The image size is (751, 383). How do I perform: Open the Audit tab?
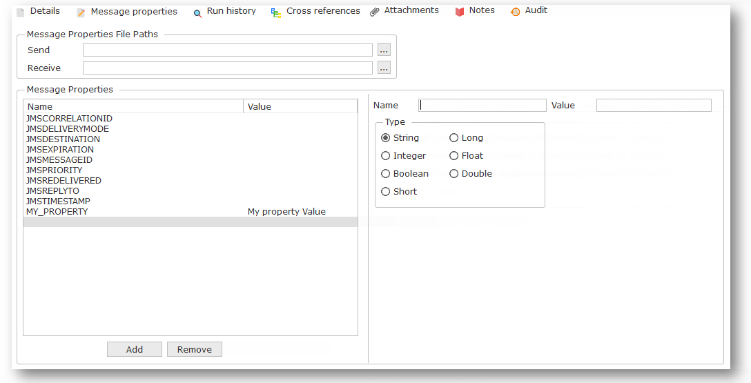click(536, 10)
